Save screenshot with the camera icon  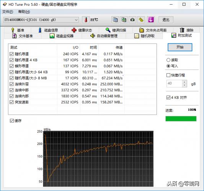click(132, 20)
